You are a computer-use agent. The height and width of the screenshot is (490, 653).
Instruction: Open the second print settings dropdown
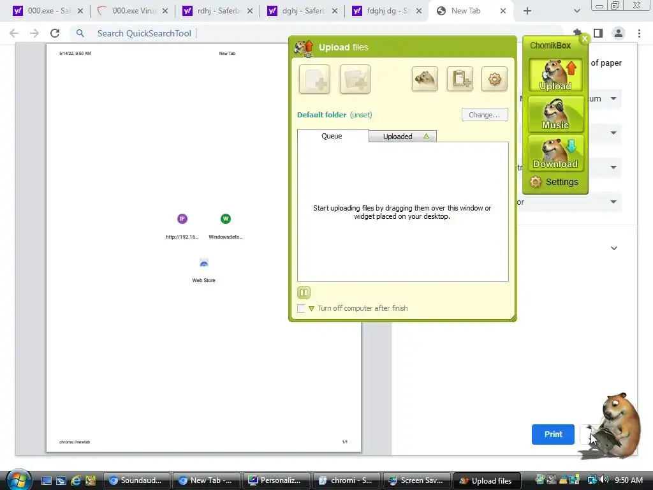(613, 133)
